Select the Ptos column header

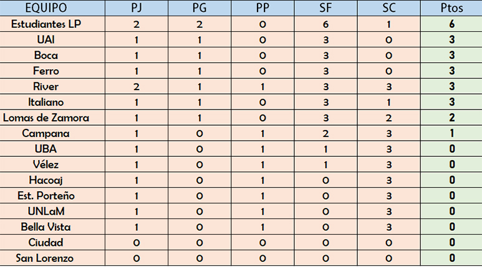click(451, 7)
